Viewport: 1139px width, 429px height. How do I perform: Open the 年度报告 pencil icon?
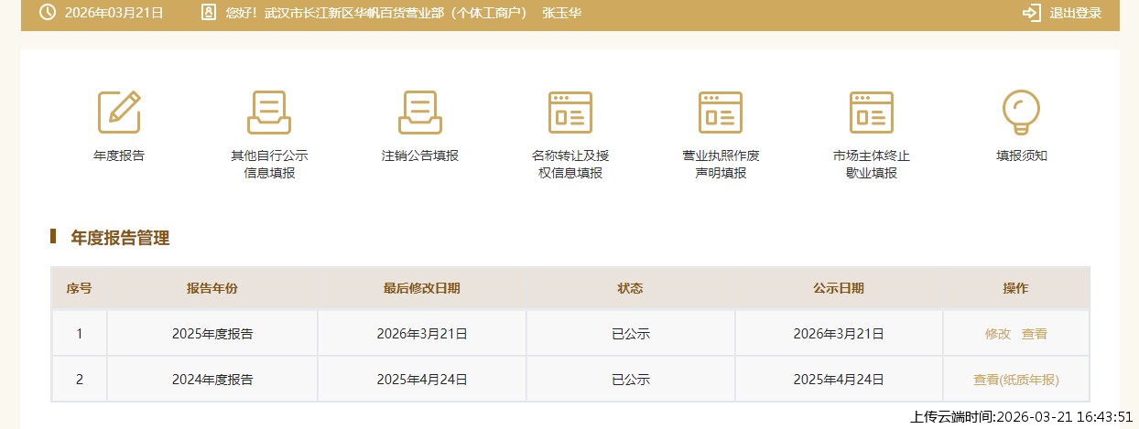(x=119, y=112)
